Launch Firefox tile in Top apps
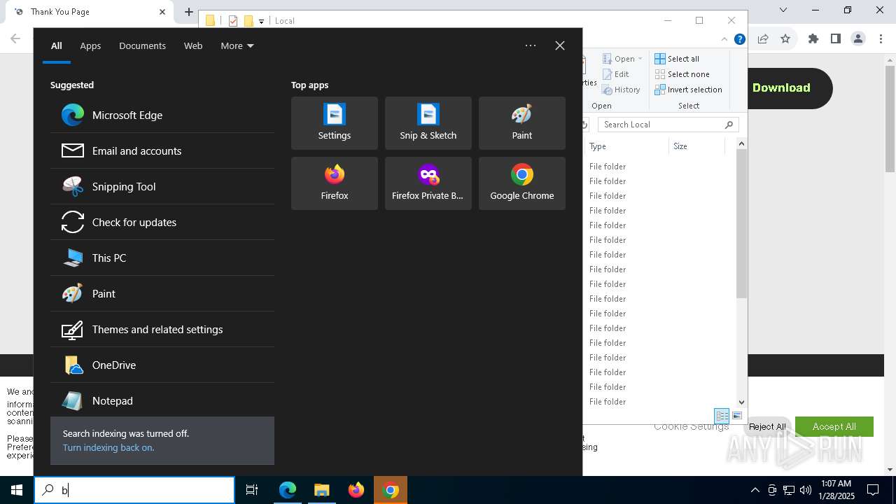Viewport: 896px width, 504px height. click(x=335, y=183)
